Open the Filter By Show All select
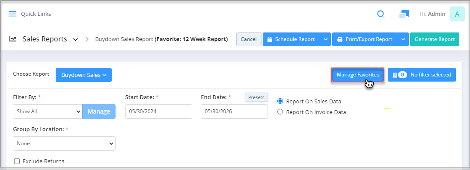Image resolution: width=470 pixels, height=170 pixels. coord(48,111)
